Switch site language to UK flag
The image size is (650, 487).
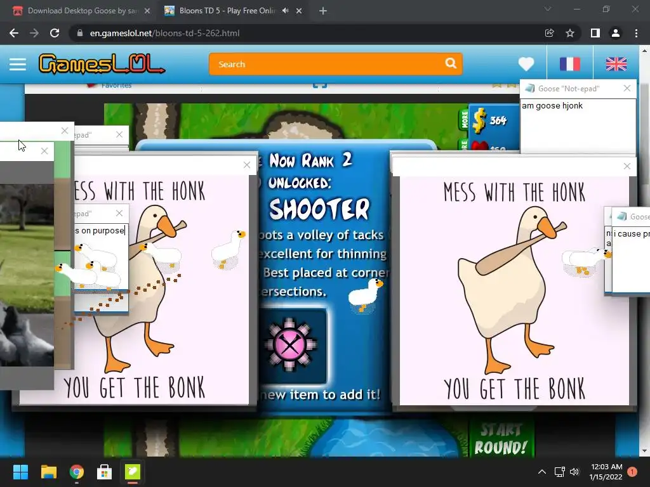click(x=616, y=64)
